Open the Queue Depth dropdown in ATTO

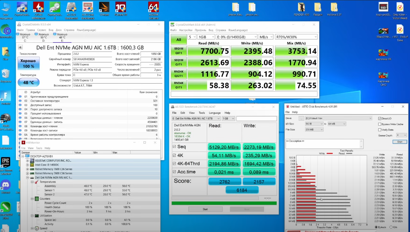[x=401, y=135]
